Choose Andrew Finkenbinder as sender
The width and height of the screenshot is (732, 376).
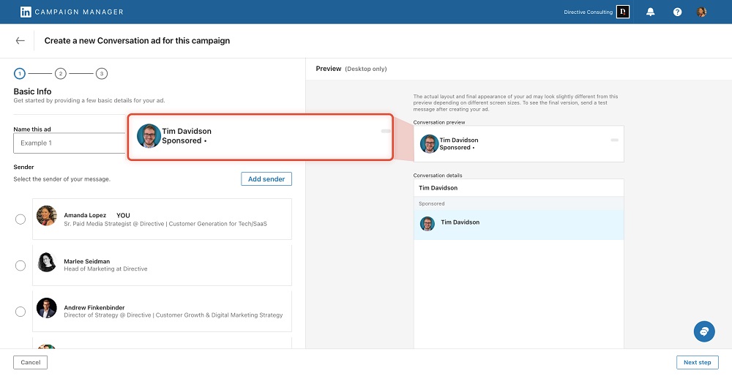(20, 312)
